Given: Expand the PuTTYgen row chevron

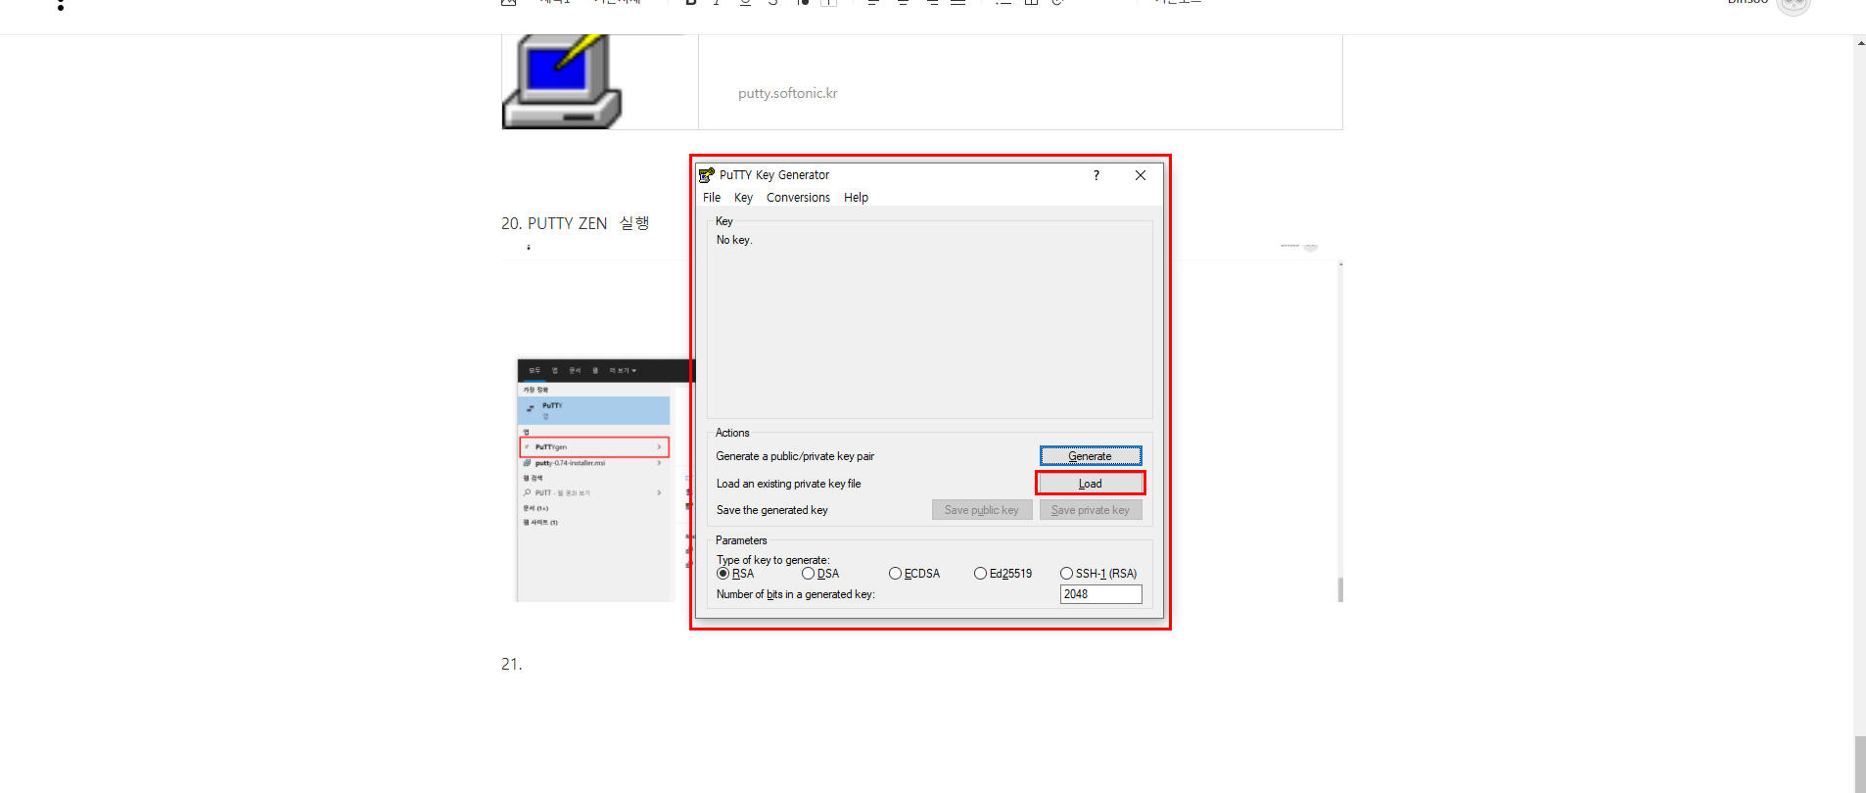Looking at the screenshot, I should pos(659,447).
